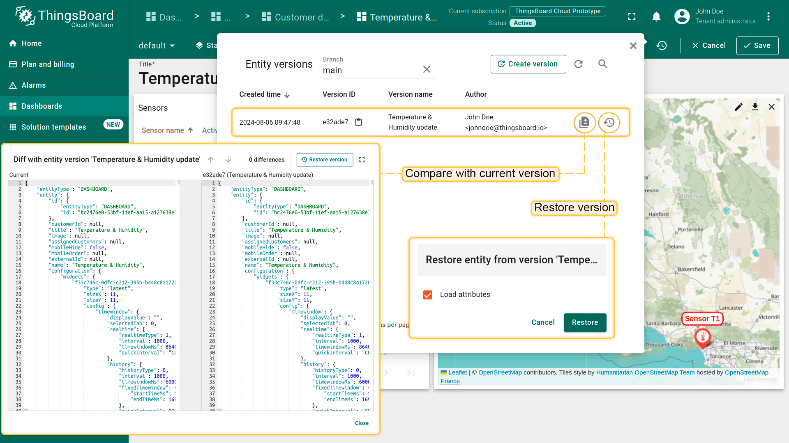Click the restore version icon in row
The width and height of the screenshot is (789, 443).
(609, 122)
